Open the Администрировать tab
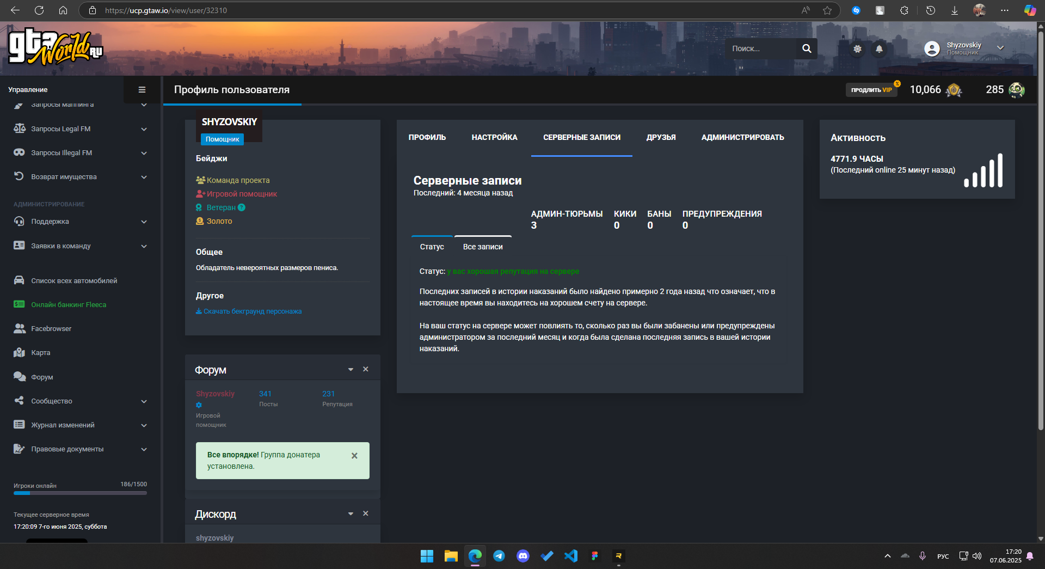The height and width of the screenshot is (569, 1045). click(x=742, y=137)
